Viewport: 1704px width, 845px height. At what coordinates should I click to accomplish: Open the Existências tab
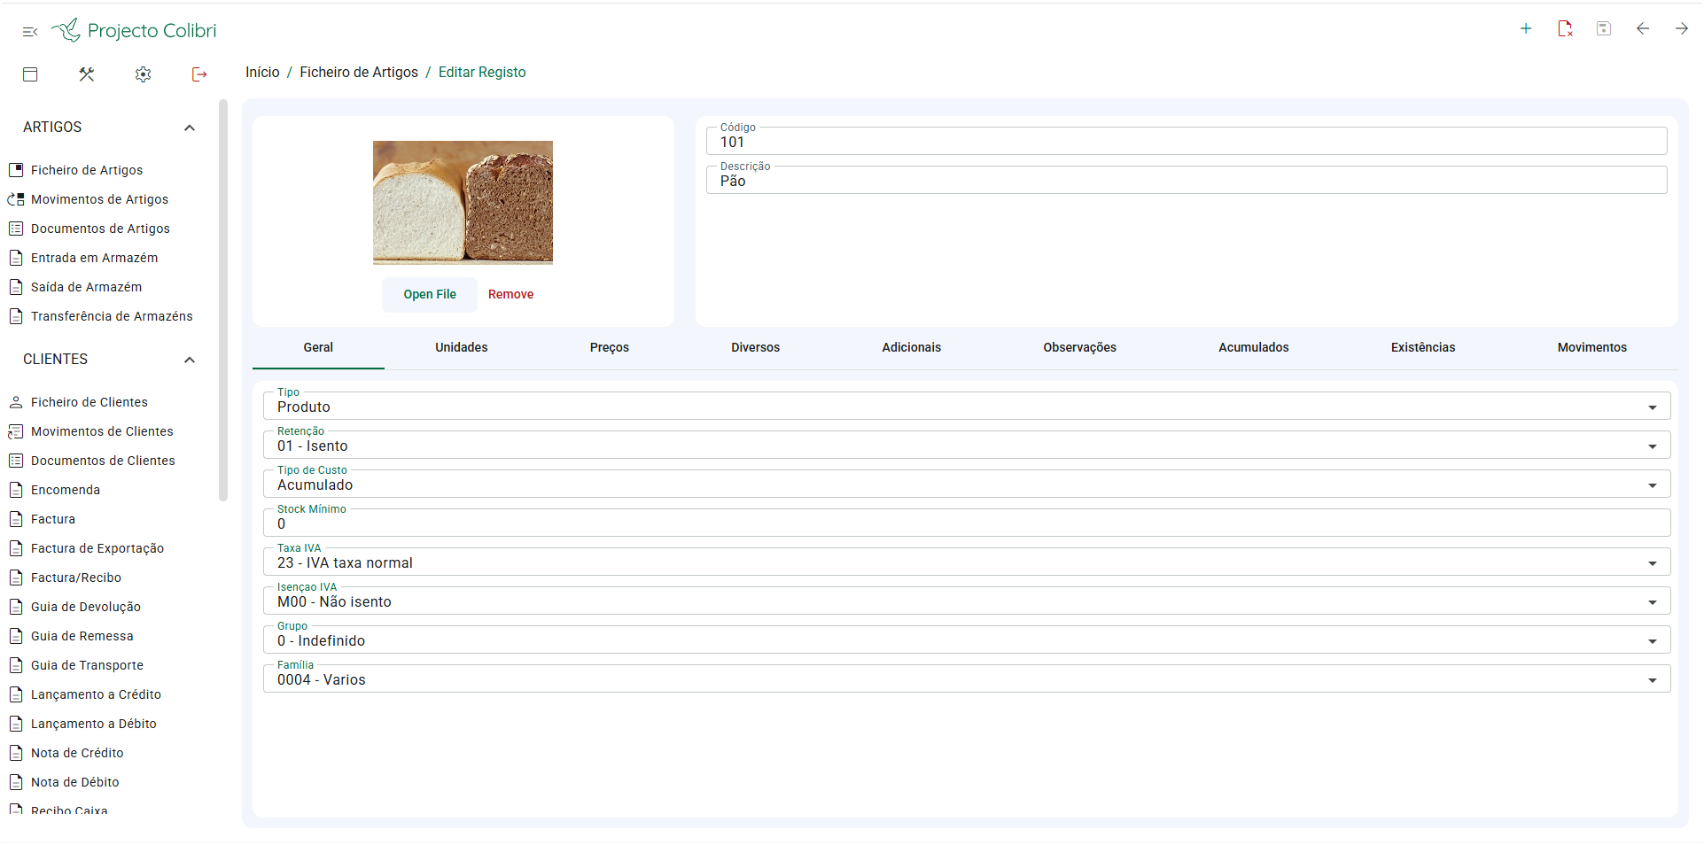(1422, 347)
